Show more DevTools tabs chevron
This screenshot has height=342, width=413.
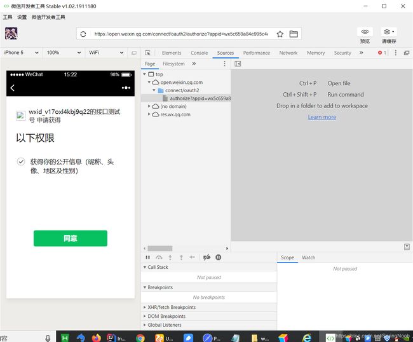click(x=361, y=53)
